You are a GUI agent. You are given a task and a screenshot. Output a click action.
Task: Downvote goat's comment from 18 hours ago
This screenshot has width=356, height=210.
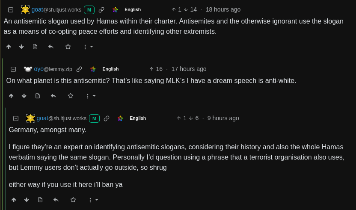[x=21, y=47]
